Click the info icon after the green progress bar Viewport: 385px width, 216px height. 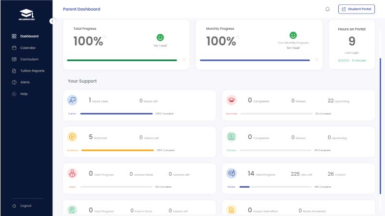184,60
